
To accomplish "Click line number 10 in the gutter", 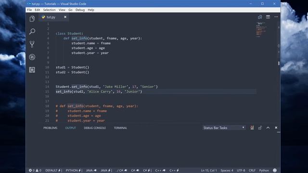I will click(x=47, y=67).
